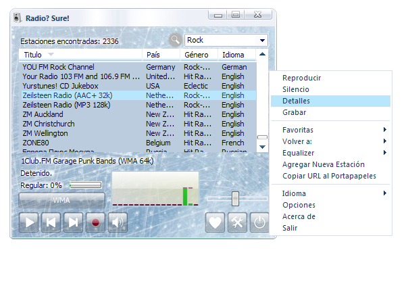
Task: Click the search magnifier icon
Action: click(176, 41)
